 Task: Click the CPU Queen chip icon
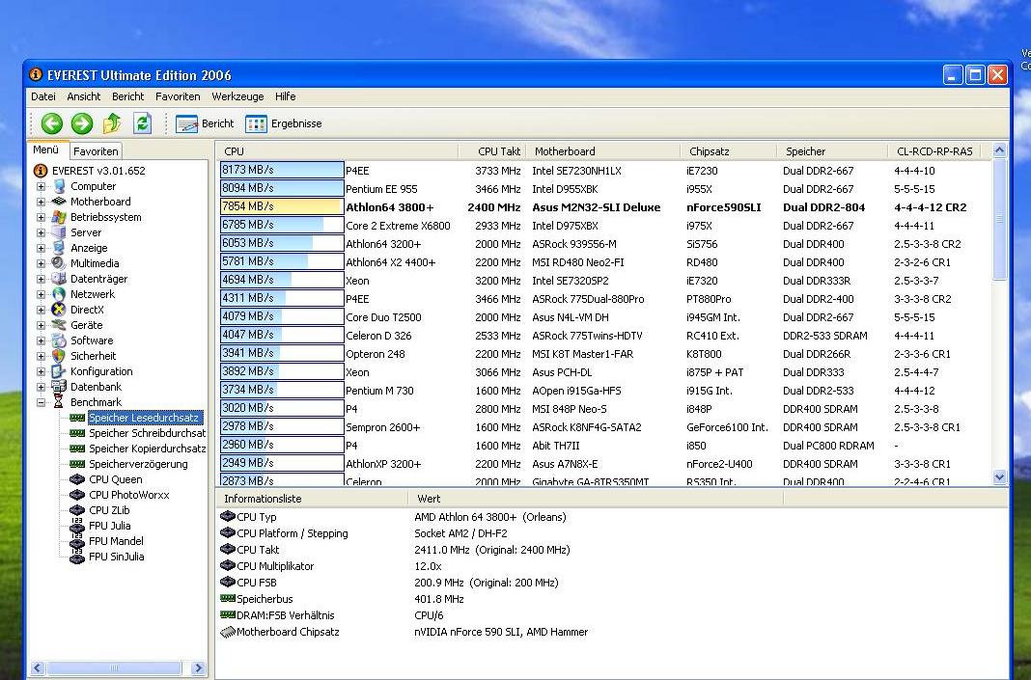point(77,479)
